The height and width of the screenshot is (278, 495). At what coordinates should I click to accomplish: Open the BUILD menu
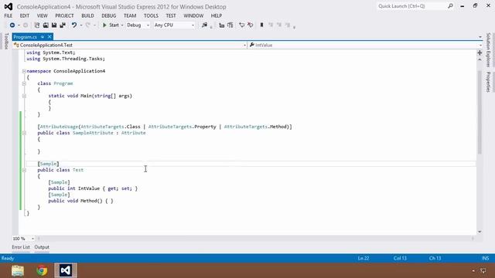(87, 15)
